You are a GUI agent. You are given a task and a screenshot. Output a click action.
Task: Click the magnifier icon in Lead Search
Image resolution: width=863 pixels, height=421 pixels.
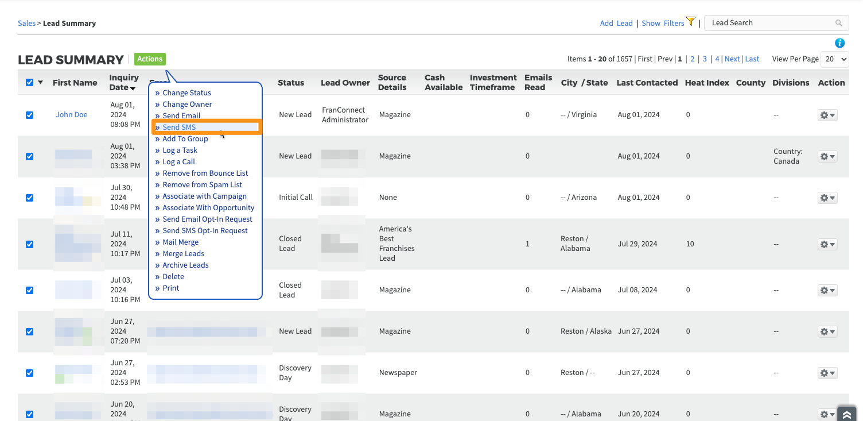[839, 23]
